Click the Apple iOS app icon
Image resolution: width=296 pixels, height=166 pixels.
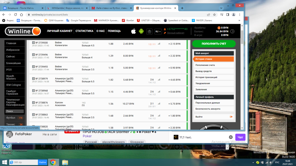(133, 31)
